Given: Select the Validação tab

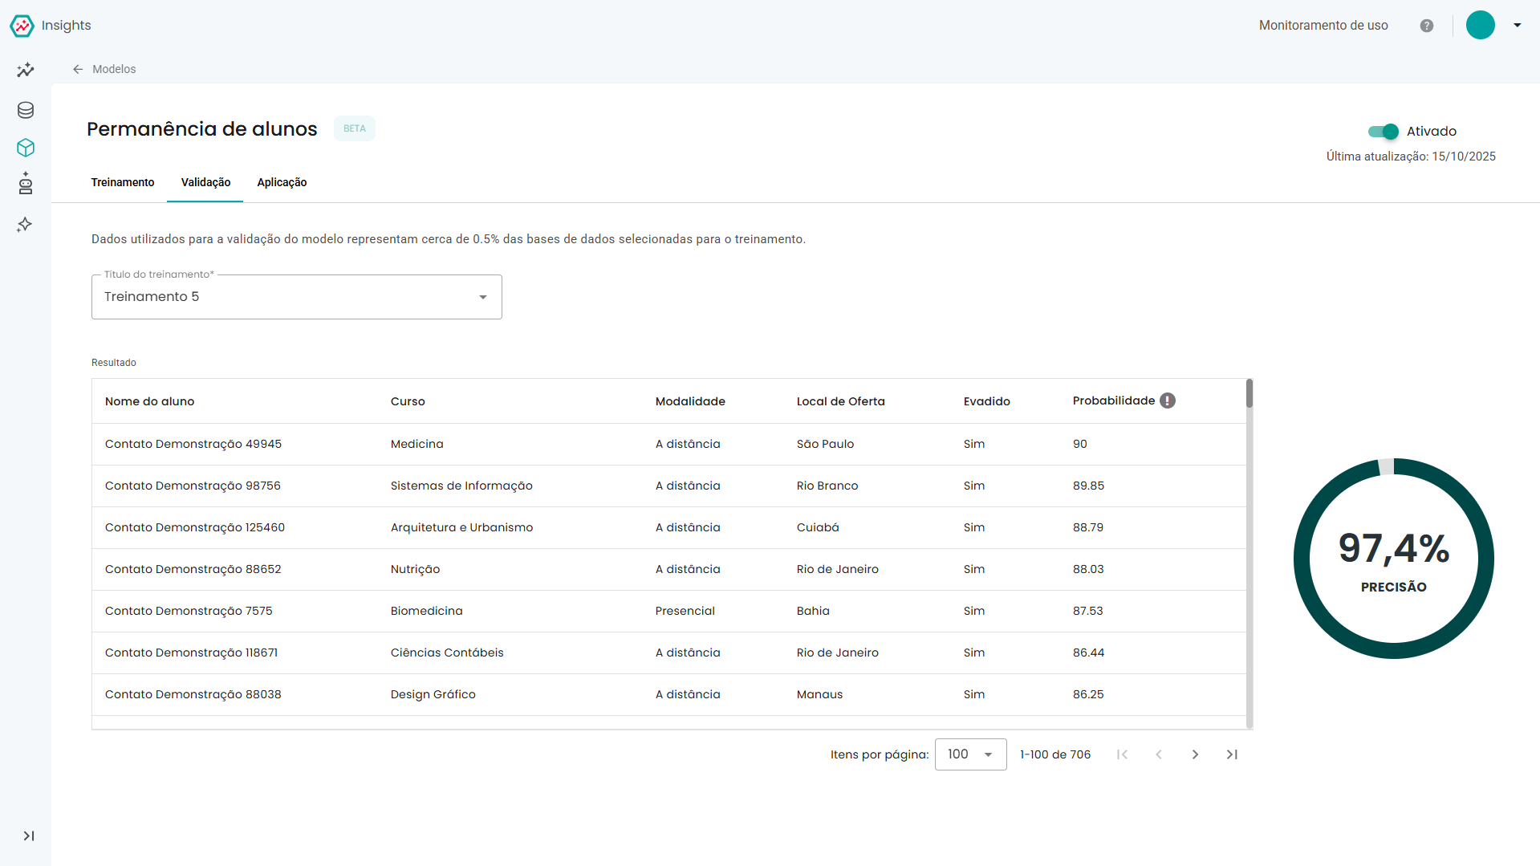Looking at the screenshot, I should (x=205, y=183).
